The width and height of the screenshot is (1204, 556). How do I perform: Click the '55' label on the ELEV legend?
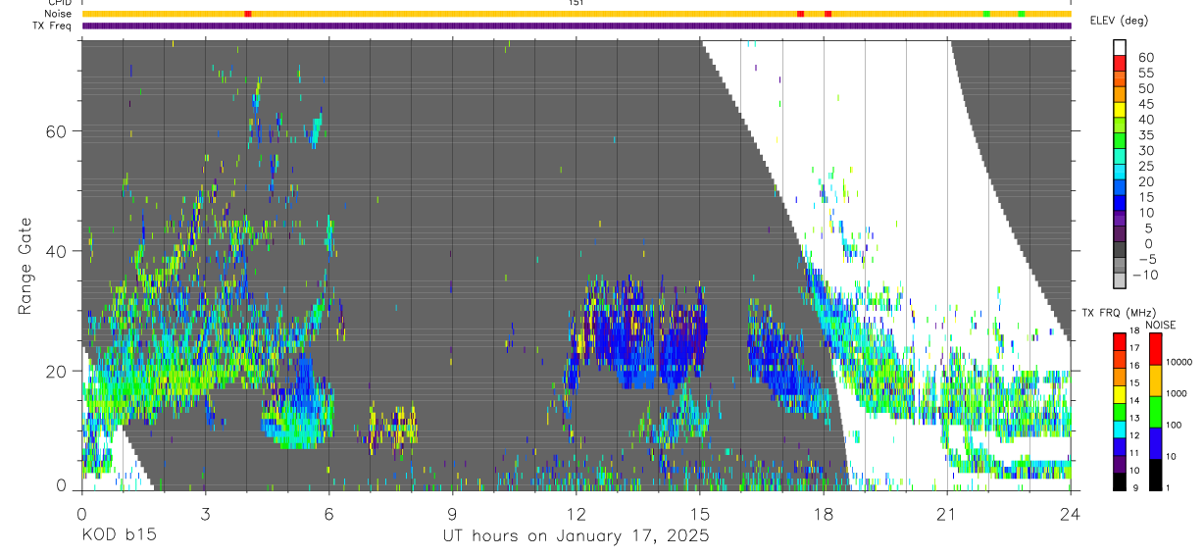[x=1145, y=73]
